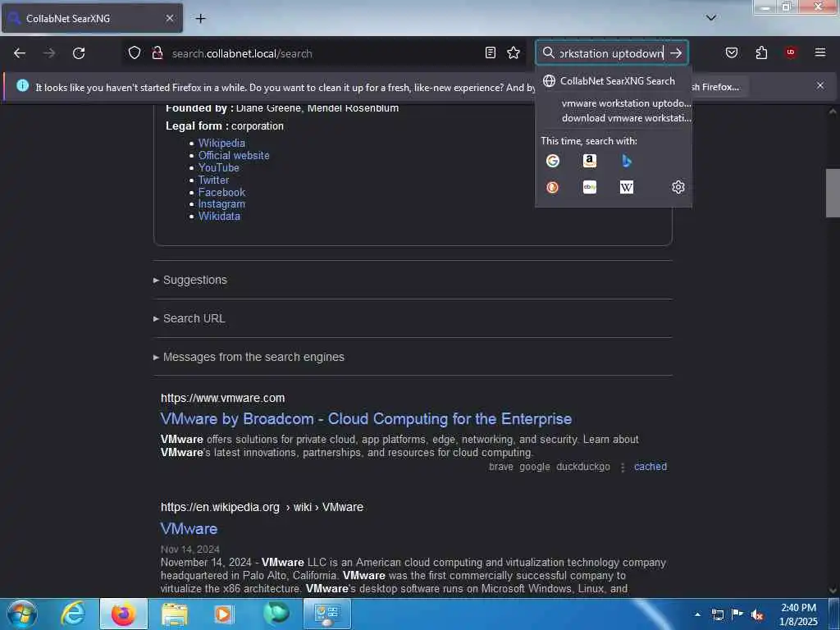Toggle reader view icon
The height and width of the screenshot is (630, 840).
point(491,52)
